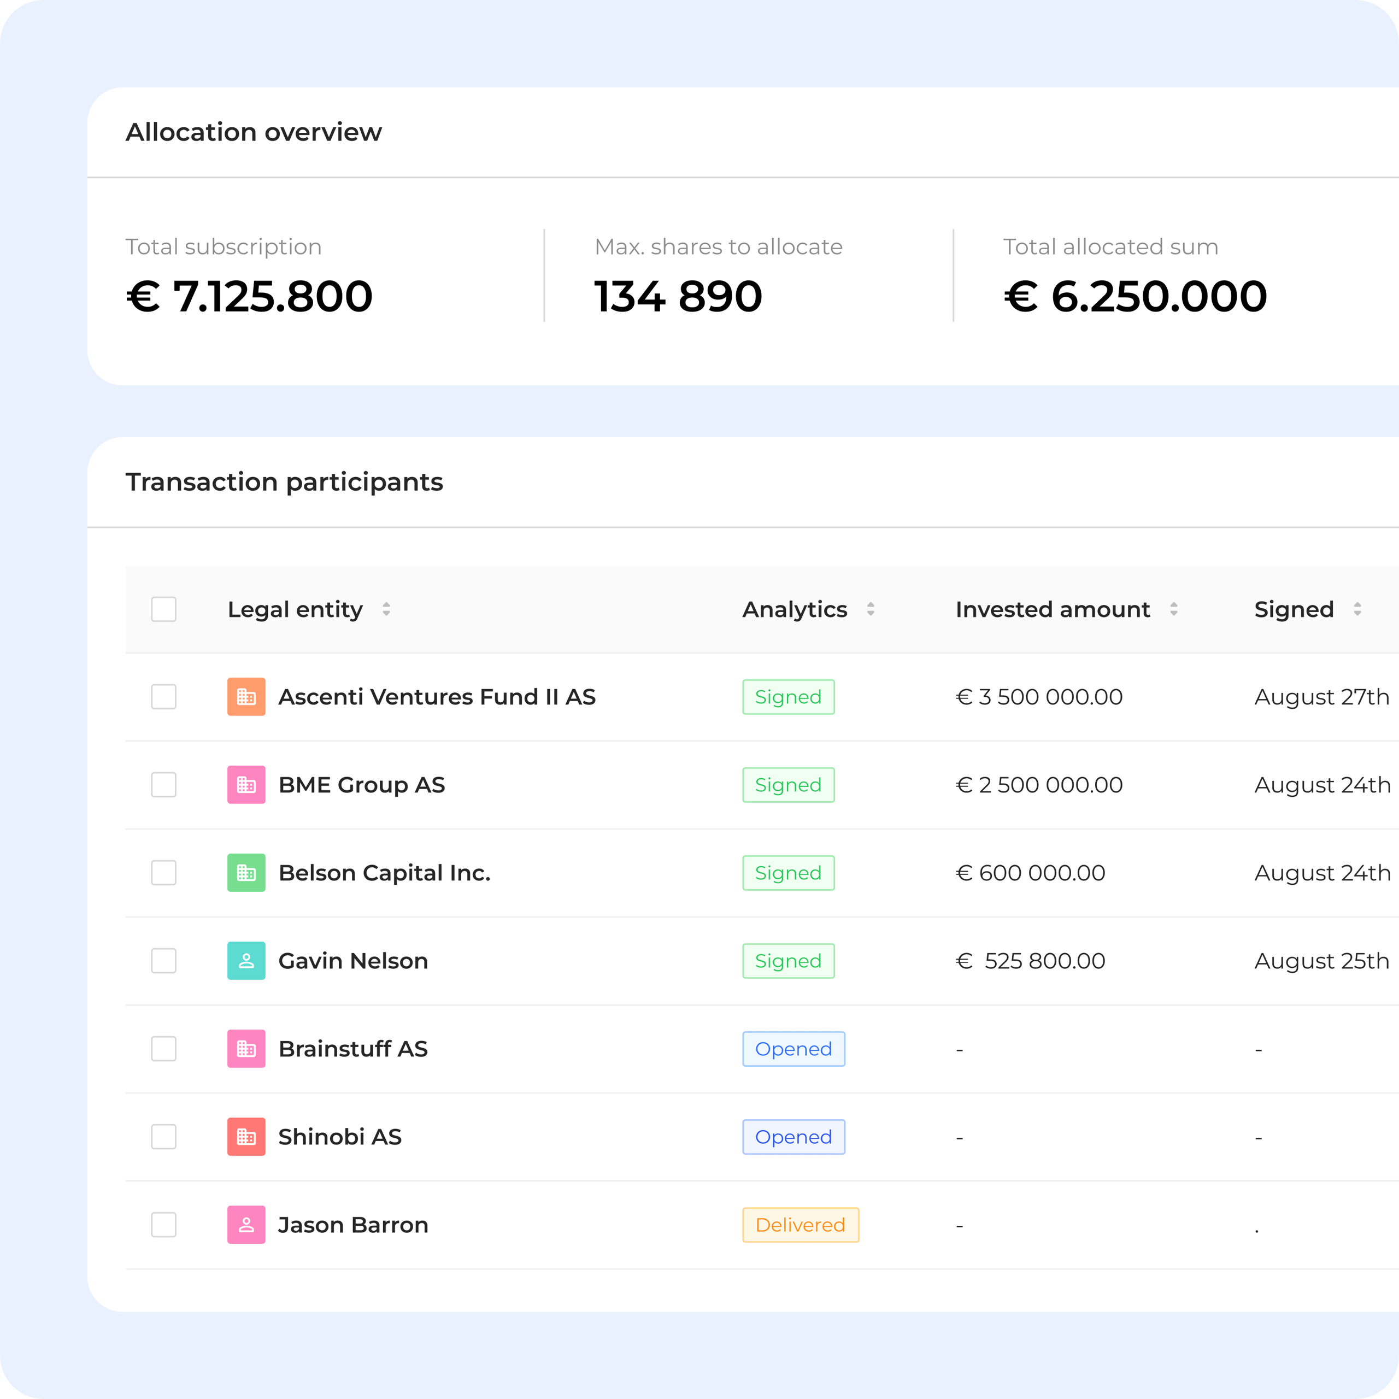Toggle the select-all checkbox in table header
This screenshot has width=1399, height=1399.
pos(163,609)
